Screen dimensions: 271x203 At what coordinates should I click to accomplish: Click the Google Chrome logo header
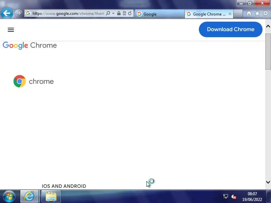tap(29, 45)
